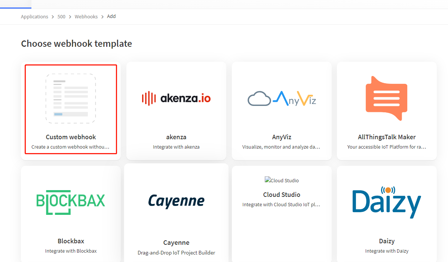Click 'Integrate with Blockbax' description
This screenshot has height=262, width=448.
pos(71,251)
